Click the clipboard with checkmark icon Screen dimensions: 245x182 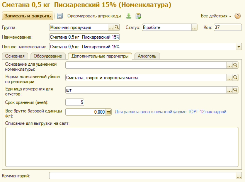click(138, 16)
